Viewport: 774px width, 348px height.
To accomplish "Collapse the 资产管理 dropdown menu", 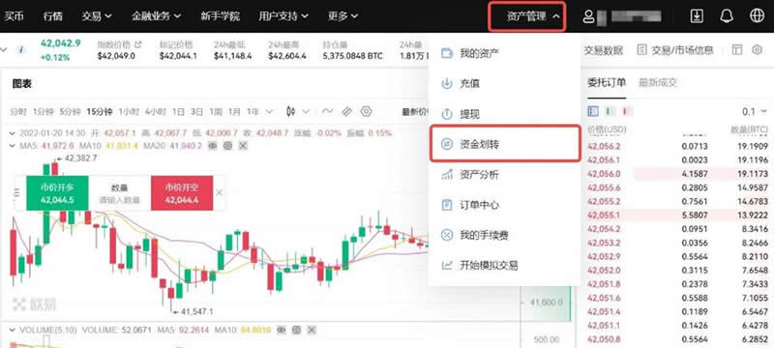I will (x=527, y=16).
